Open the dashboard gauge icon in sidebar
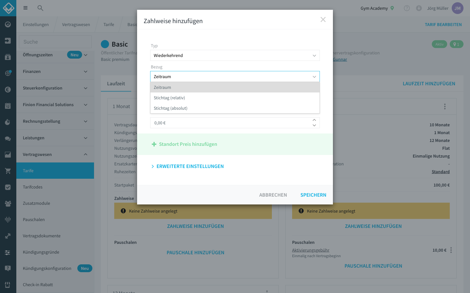Screen dimensions: 470x293 click(x=8, y=24)
